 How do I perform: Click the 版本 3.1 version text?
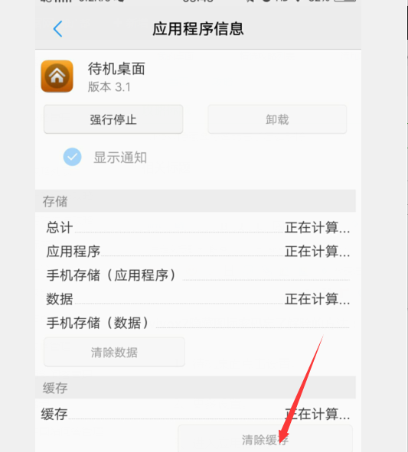click(x=109, y=86)
